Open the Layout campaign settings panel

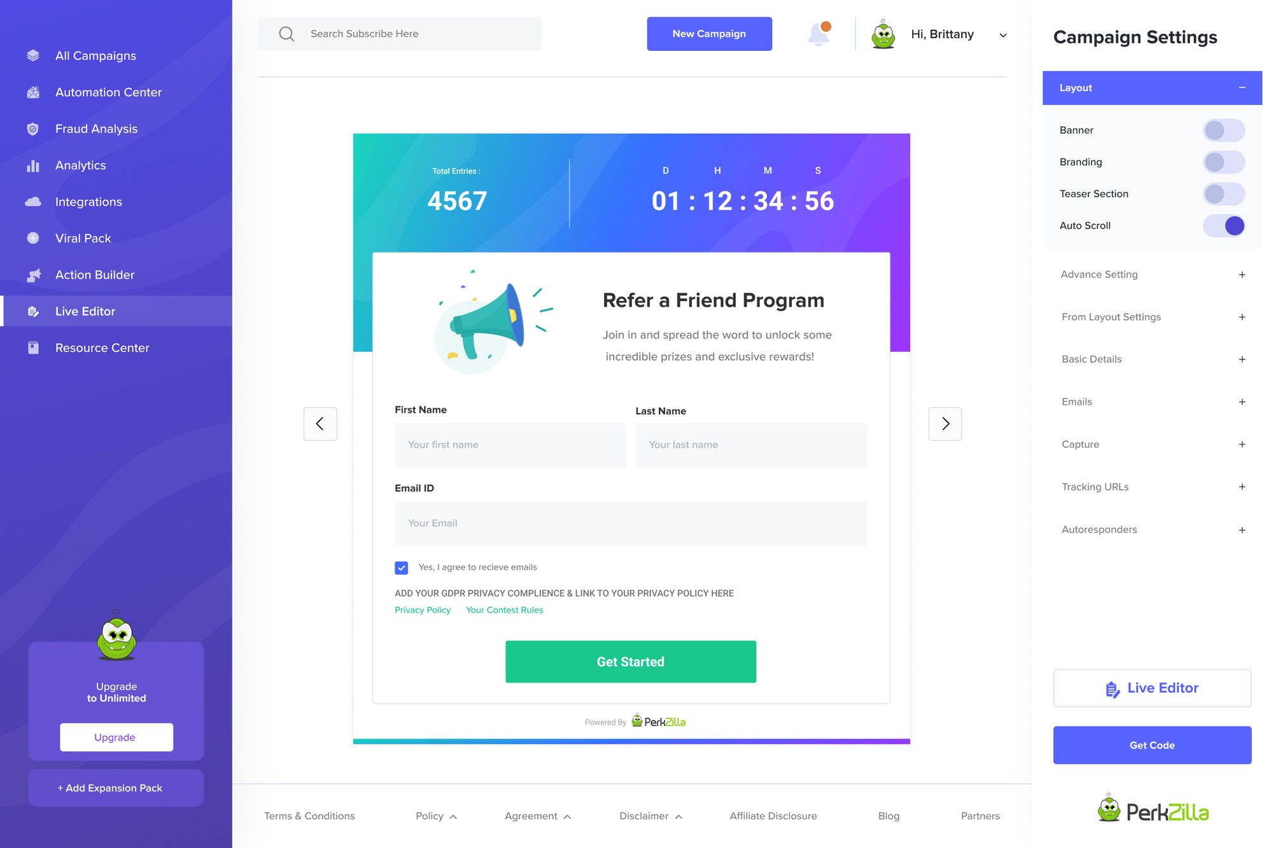click(1152, 88)
